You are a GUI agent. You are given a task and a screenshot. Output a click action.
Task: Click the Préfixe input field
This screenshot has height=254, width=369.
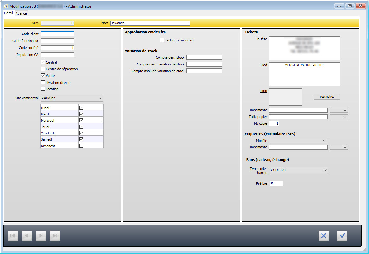(276, 183)
